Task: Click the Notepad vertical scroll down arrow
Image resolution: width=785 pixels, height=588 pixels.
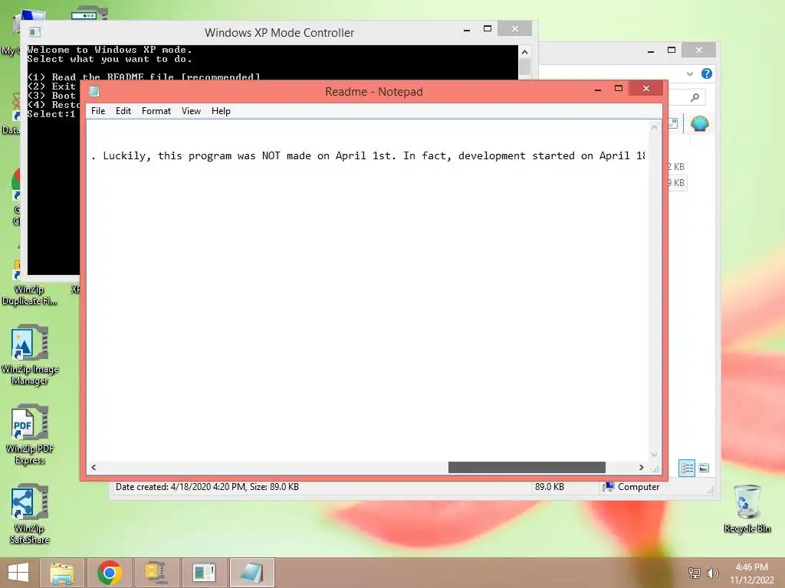Action: [654, 455]
